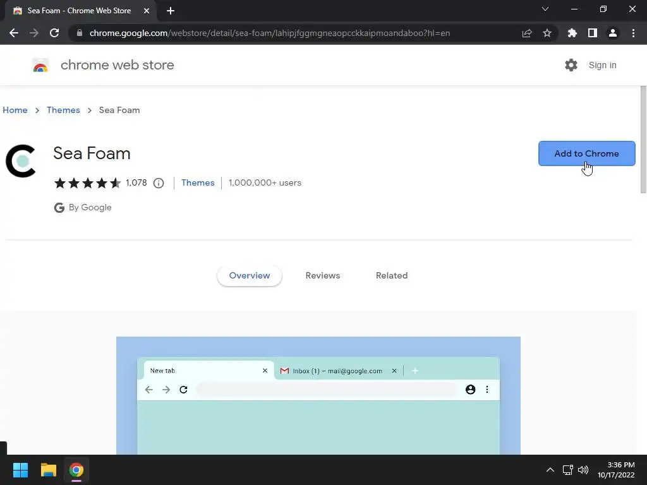Open File Explorer from taskbar
The width and height of the screenshot is (647, 485).
[48, 470]
